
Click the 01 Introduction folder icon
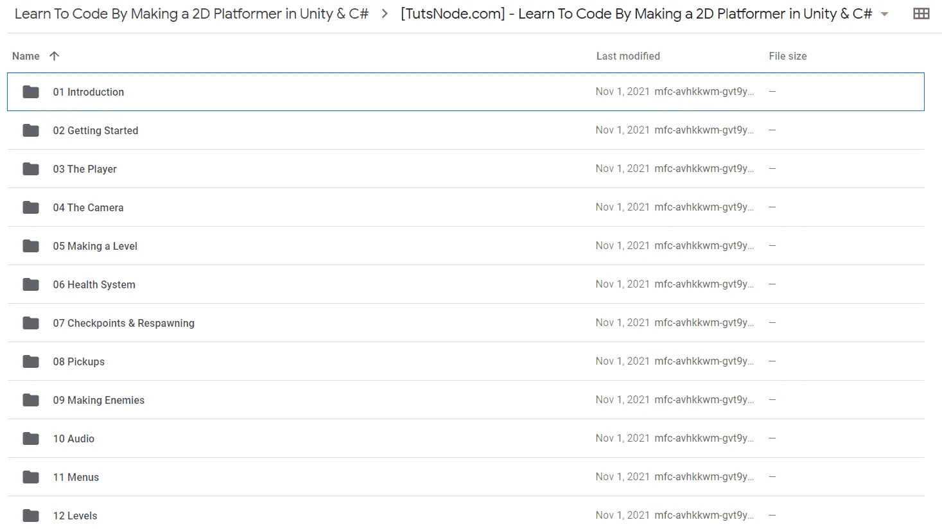coord(31,92)
